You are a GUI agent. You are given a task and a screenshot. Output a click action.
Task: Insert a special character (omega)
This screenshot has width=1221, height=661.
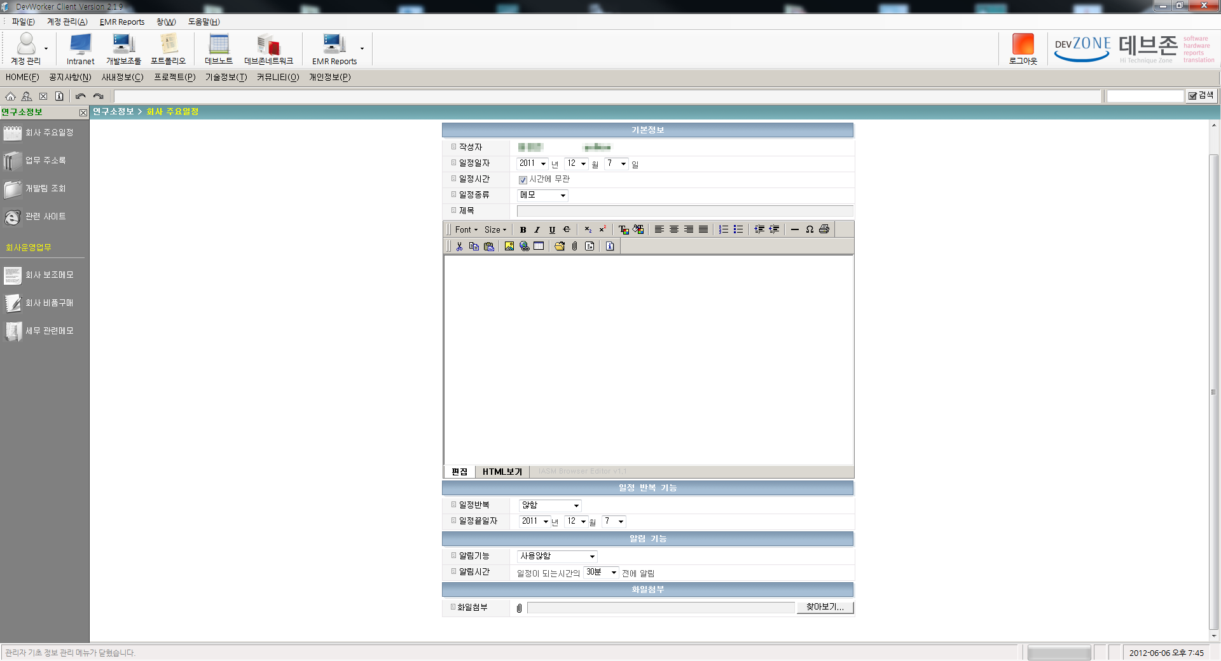[x=810, y=229]
